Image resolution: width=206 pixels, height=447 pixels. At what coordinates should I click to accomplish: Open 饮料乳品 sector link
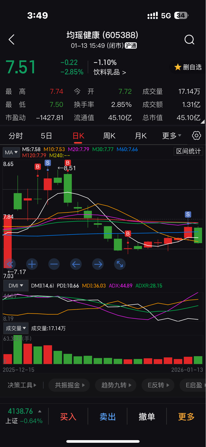110,72
